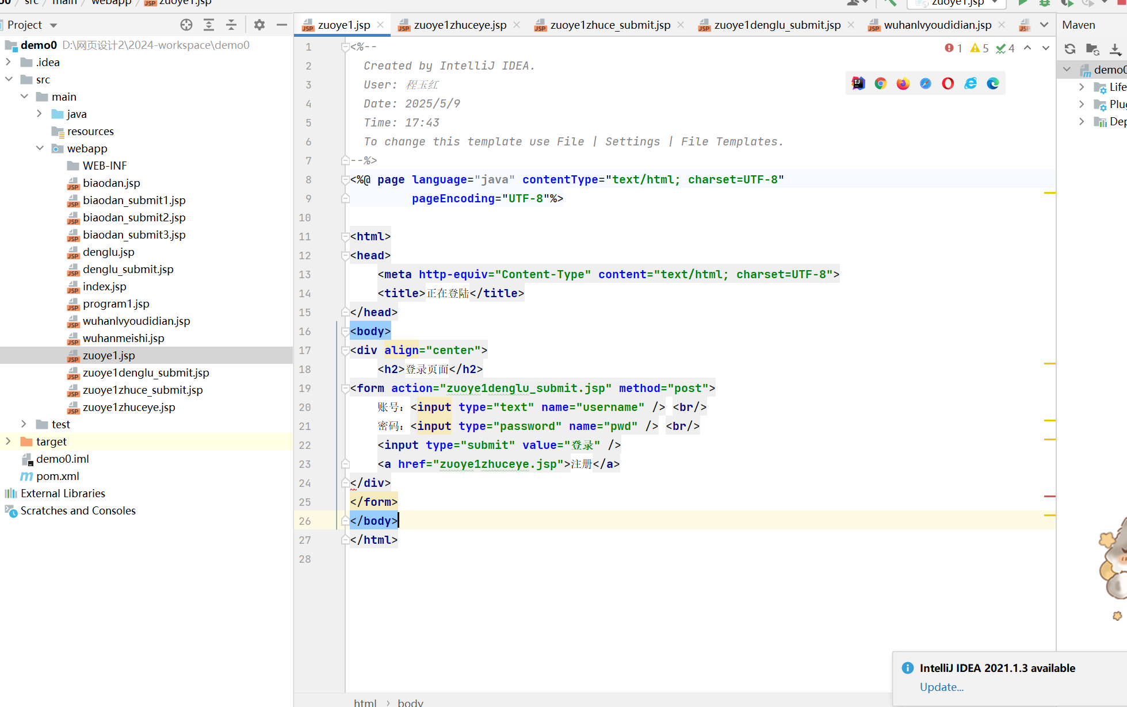Image resolution: width=1127 pixels, height=707 pixels.
Task: Expand the test folder
Action: [24, 424]
